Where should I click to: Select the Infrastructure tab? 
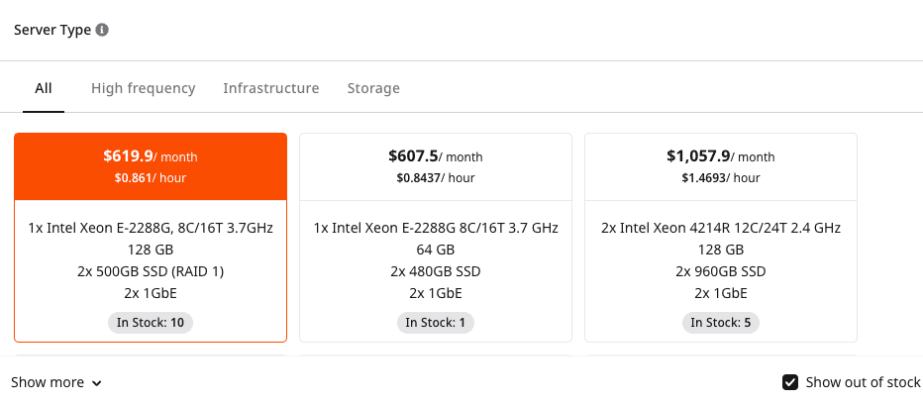point(271,88)
